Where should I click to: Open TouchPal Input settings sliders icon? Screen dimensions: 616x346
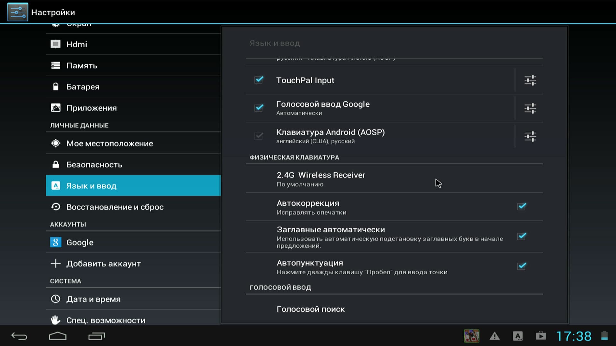pyautogui.click(x=530, y=80)
